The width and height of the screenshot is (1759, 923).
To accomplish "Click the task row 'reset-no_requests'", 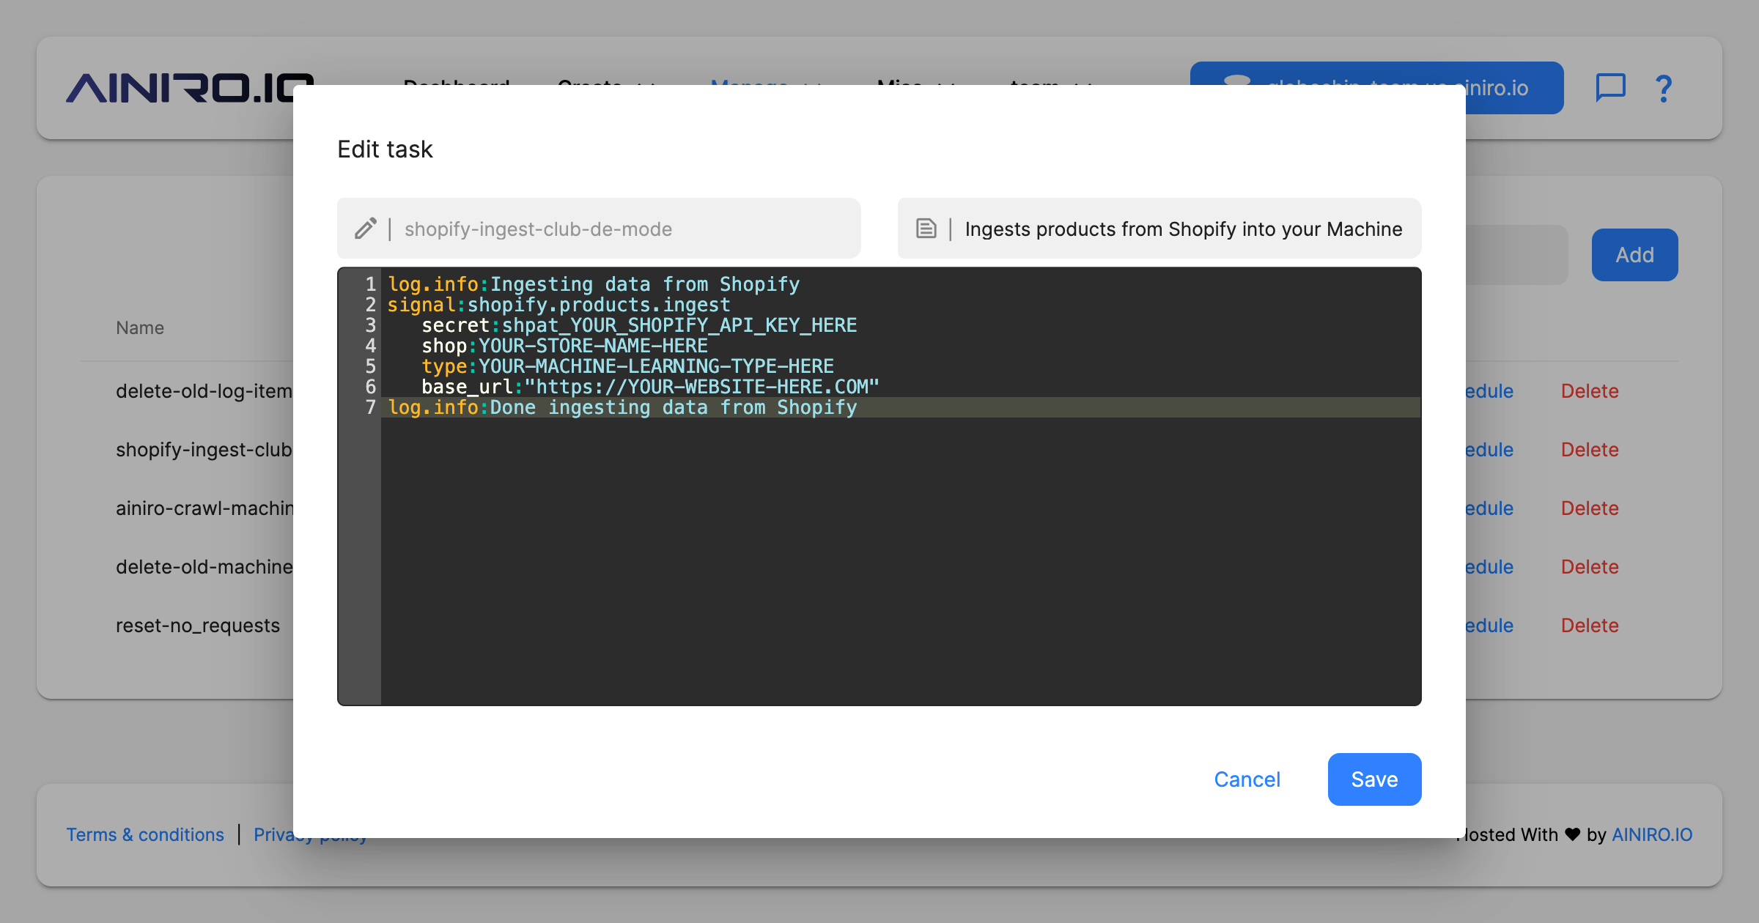I will [198, 626].
